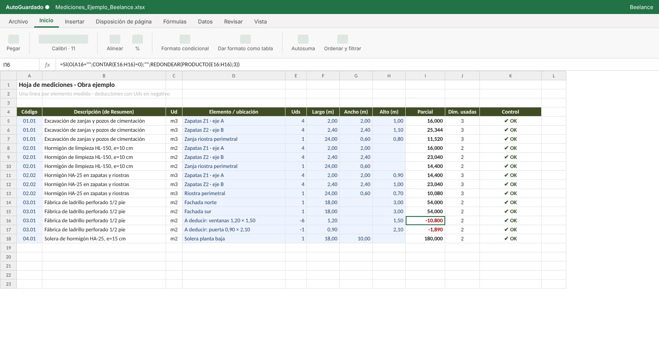The image size is (659, 354).
Task: Select the Datos ribbon tab
Action: pyautogui.click(x=205, y=21)
